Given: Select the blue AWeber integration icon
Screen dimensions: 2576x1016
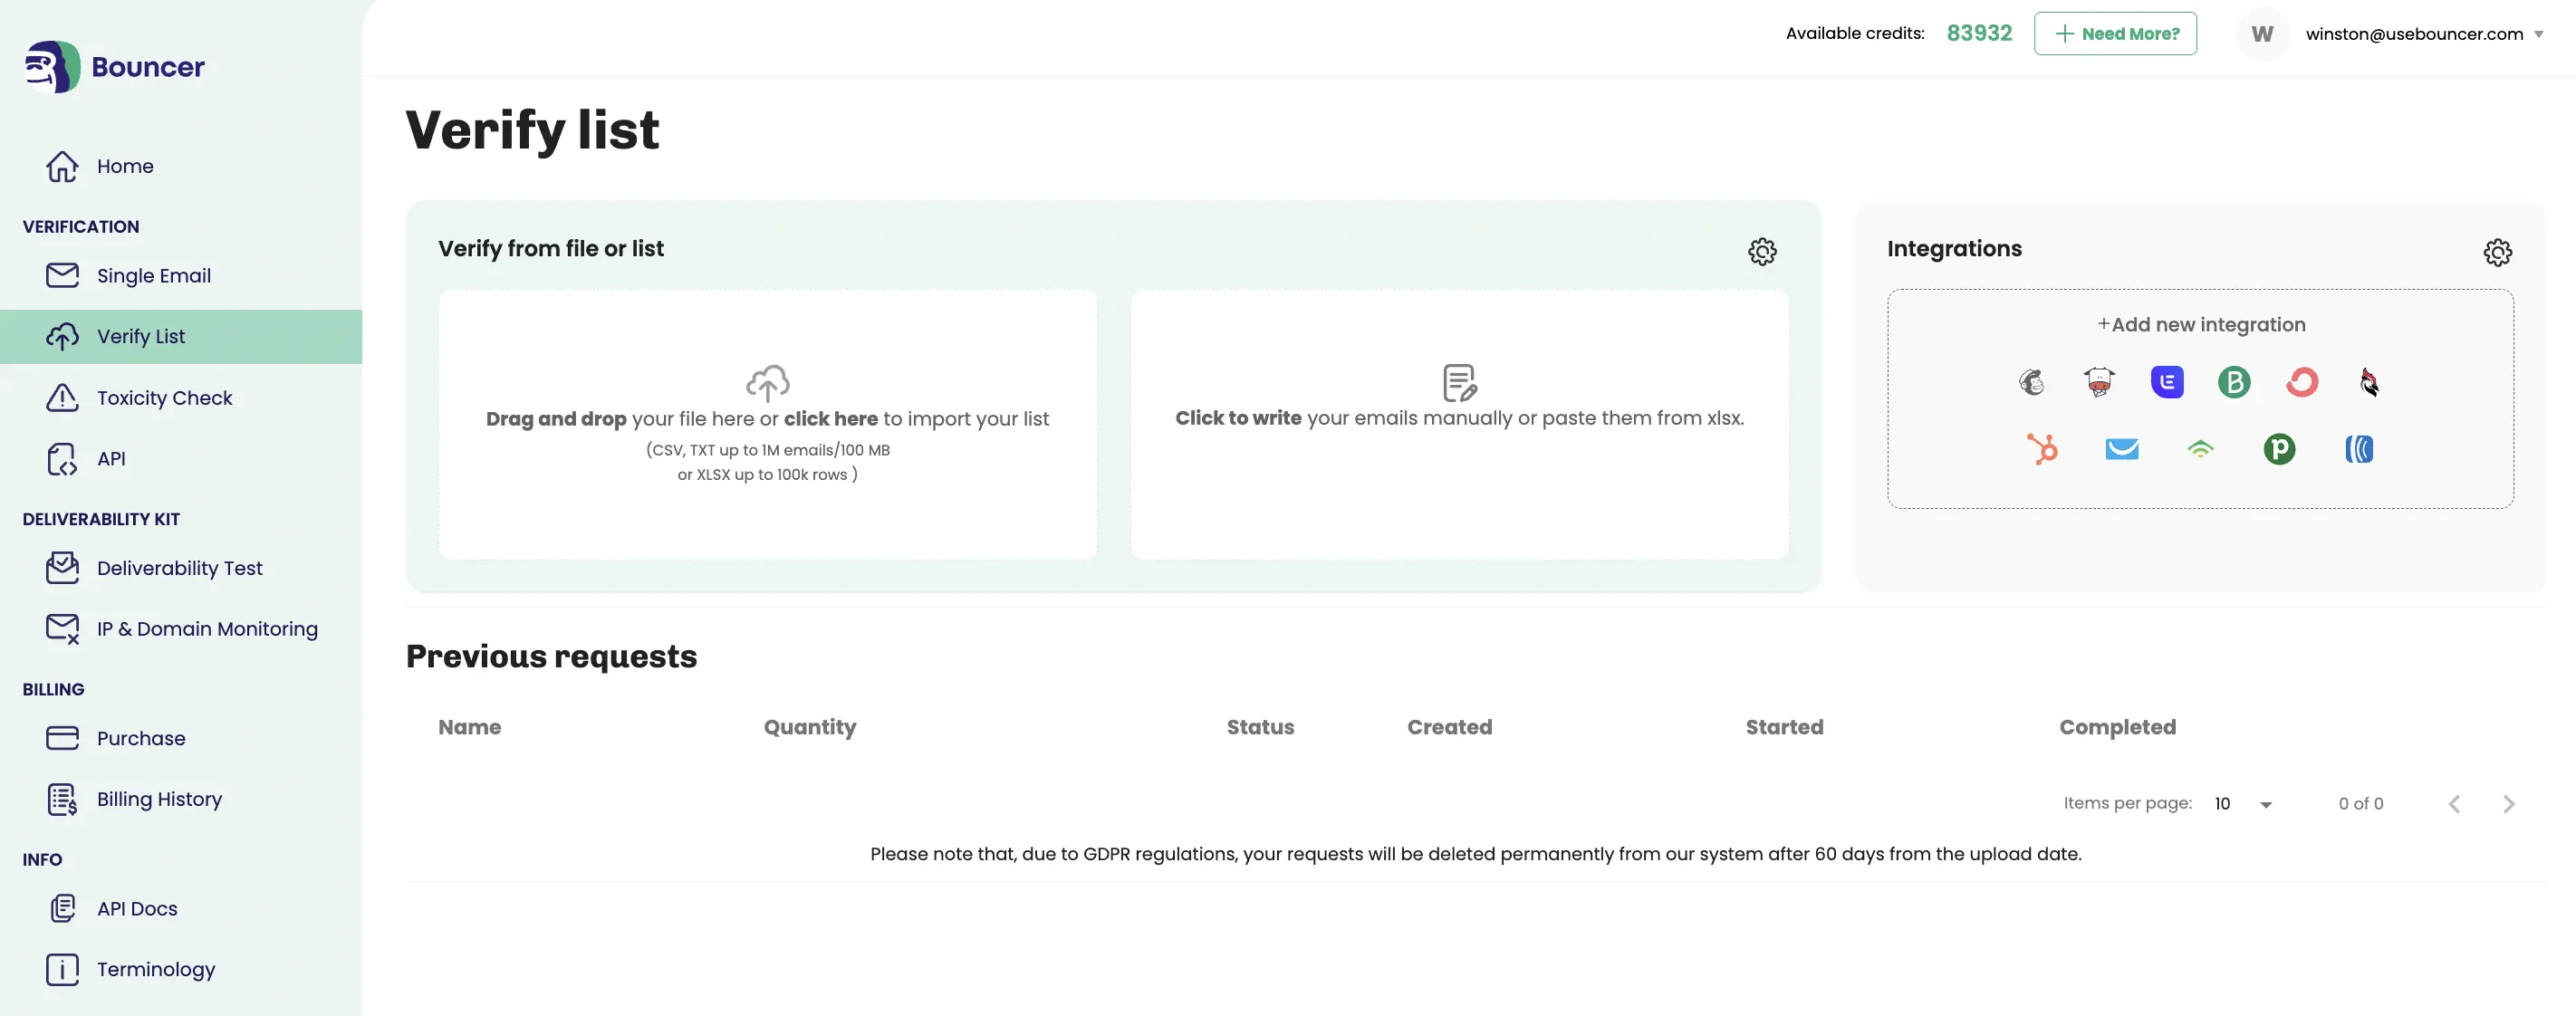Looking at the screenshot, I should pyautogui.click(x=2359, y=449).
